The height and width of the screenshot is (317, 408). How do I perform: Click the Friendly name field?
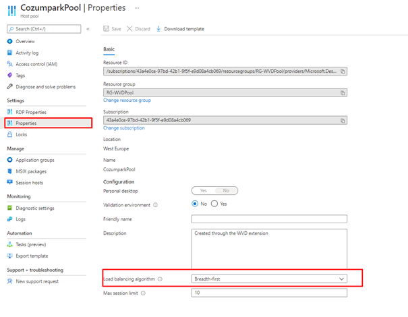coord(269,219)
